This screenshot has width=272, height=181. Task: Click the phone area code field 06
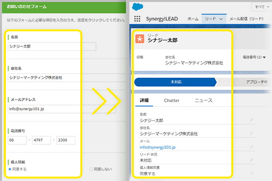[17, 140]
